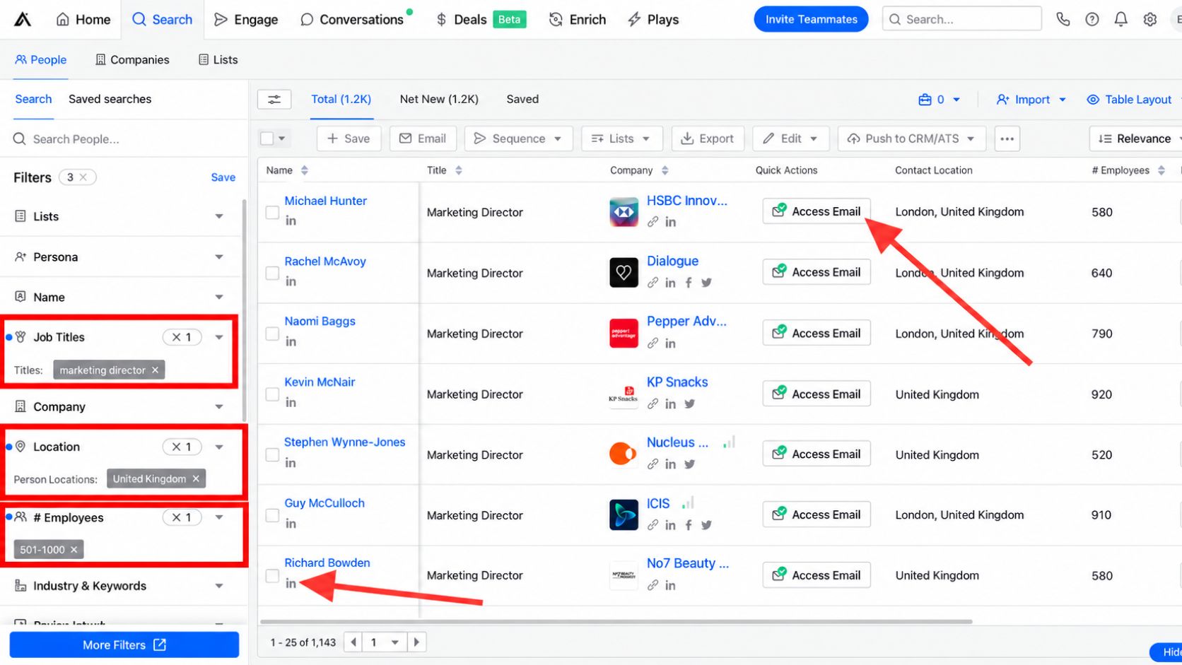The height and width of the screenshot is (665, 1182).
Task: Open HSBC Innov company website link icon
Action: point(653,222)
